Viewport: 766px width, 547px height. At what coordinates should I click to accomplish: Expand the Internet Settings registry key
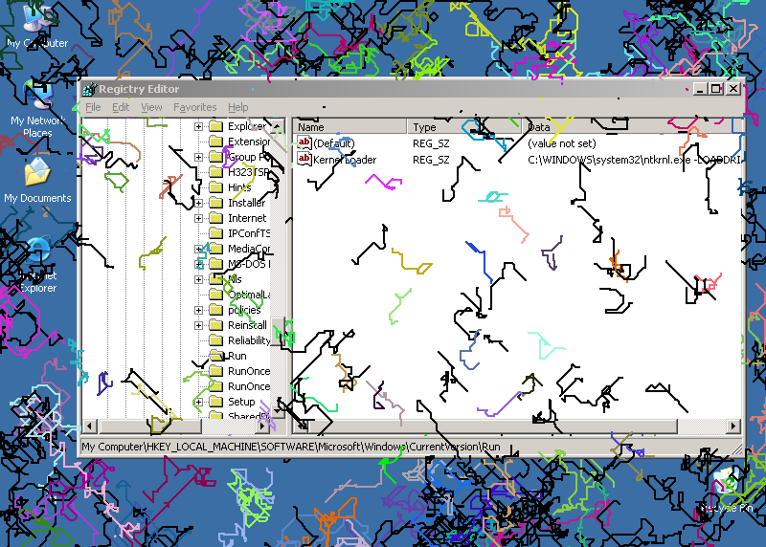pos(198,218)
